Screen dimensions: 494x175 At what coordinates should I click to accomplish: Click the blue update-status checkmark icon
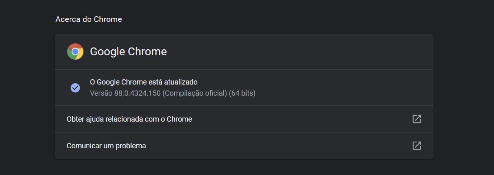[75, 88]
